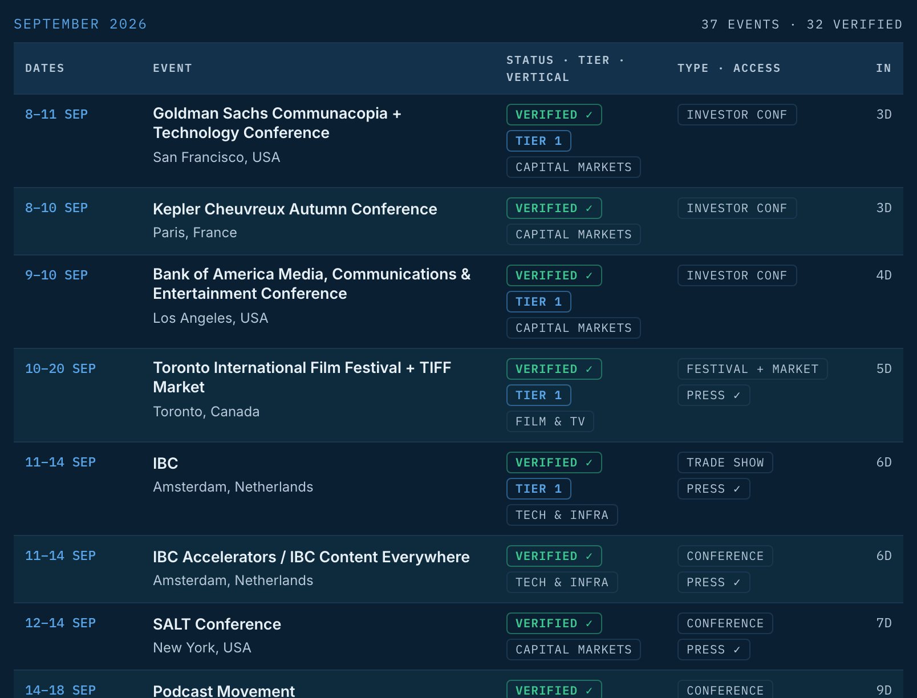Image resolution: width=917 pixels, height=698 pixels.
Task: Click the VERIFIED badge on IBC Accelerators row
Action: pyautogui.click(x=554, y=556)
